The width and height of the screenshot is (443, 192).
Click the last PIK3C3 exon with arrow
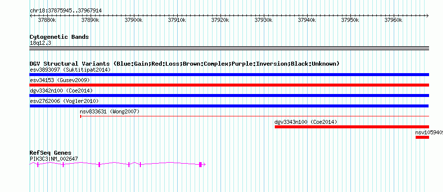click(202, 165)
